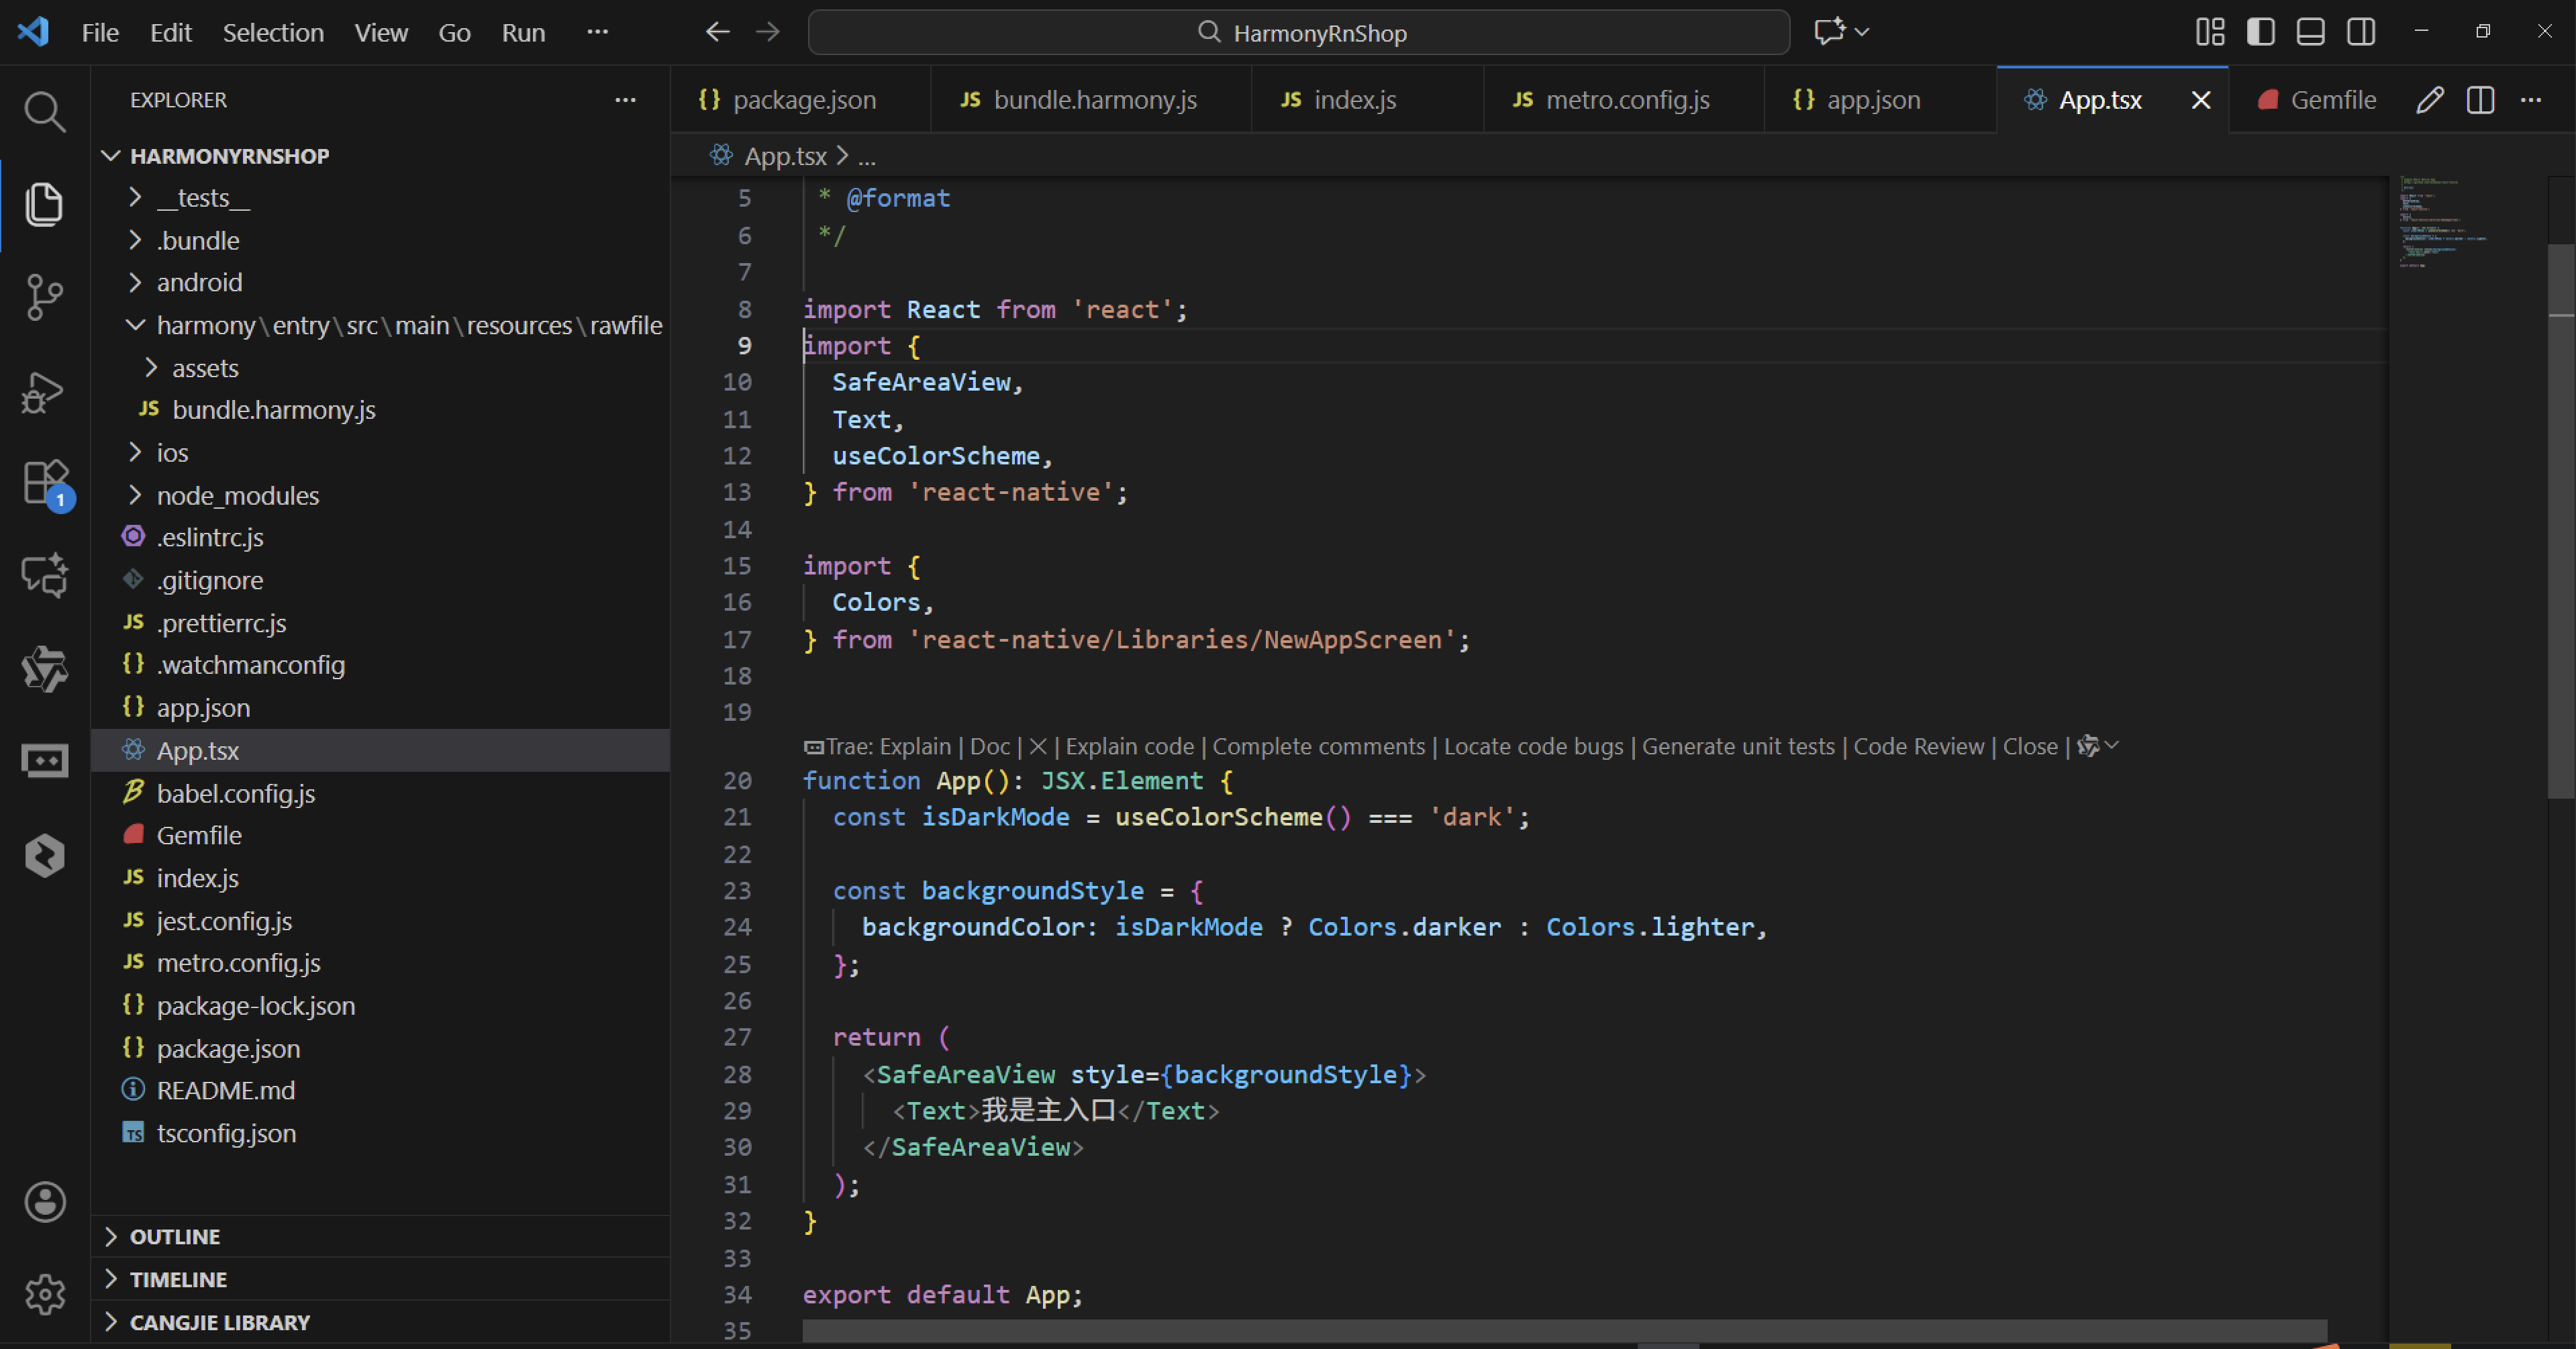
Task: Open the Search view in activity bar
Action: [x=44, y=111]
